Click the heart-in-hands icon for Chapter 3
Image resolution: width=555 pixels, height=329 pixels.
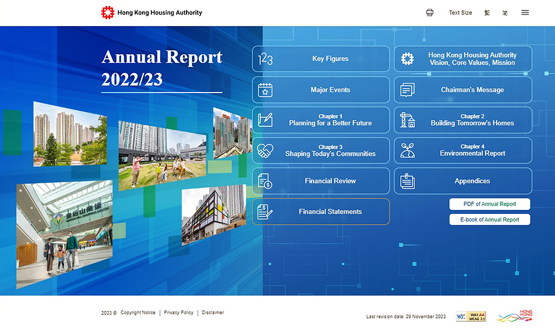tap(265, 150)
